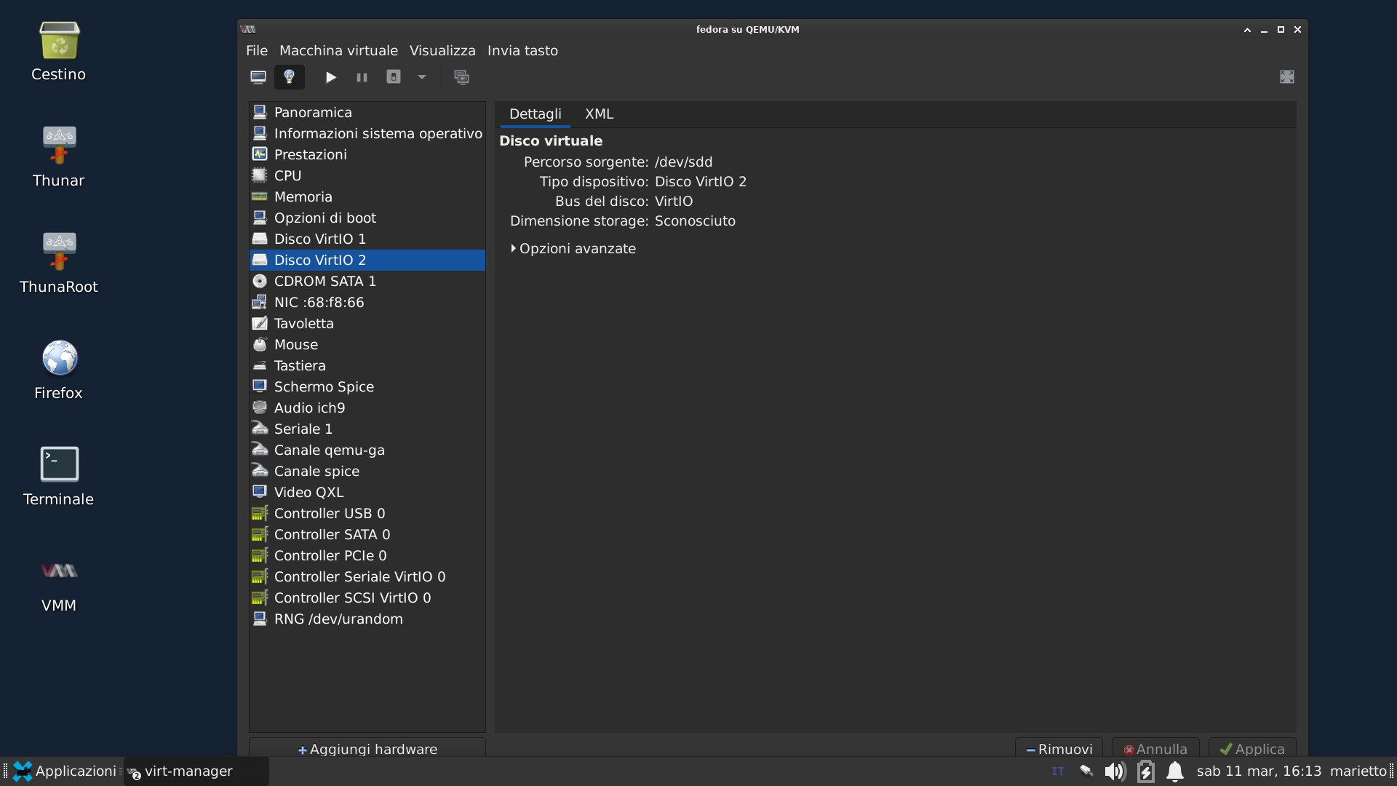Viewport: 1397px width, 786px height.
Task: Open VMM desktop icon
Action: 59,582
